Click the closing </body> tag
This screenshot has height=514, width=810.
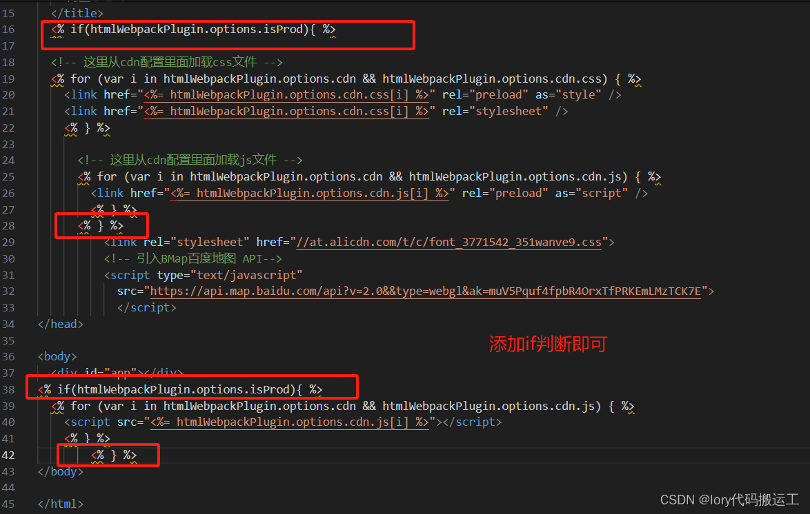(61, 472)
